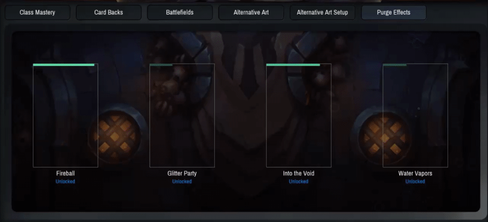The width and height of the screenshot is (488, 222).
Task: Click Unlocked status under Fireball
Action: coord(65,181)
